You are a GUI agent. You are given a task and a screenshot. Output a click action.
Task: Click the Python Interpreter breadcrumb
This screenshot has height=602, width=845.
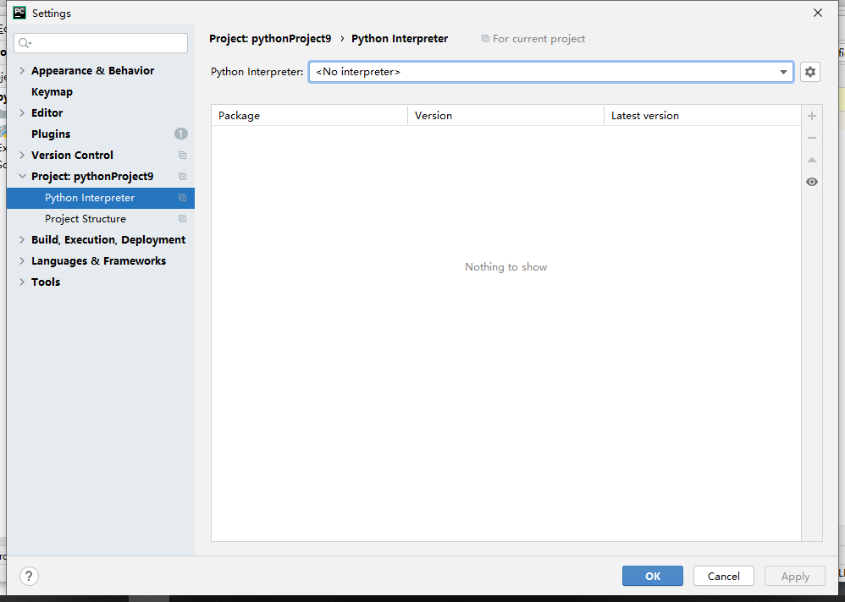pos(400,39)
